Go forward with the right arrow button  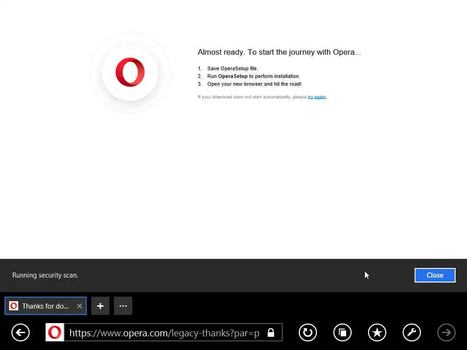coord(446,332)
